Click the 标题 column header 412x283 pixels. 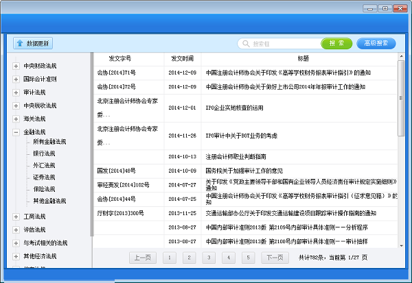[303, 58]
